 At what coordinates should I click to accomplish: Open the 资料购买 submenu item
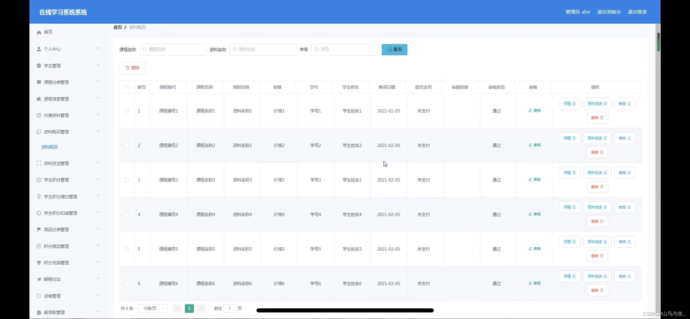pyautogui.click(x=50, y=147)
